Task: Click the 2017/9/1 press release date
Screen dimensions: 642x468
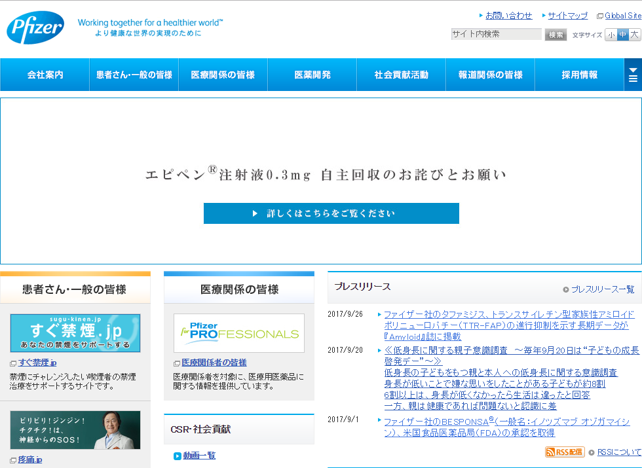Action: pos(343,420)
